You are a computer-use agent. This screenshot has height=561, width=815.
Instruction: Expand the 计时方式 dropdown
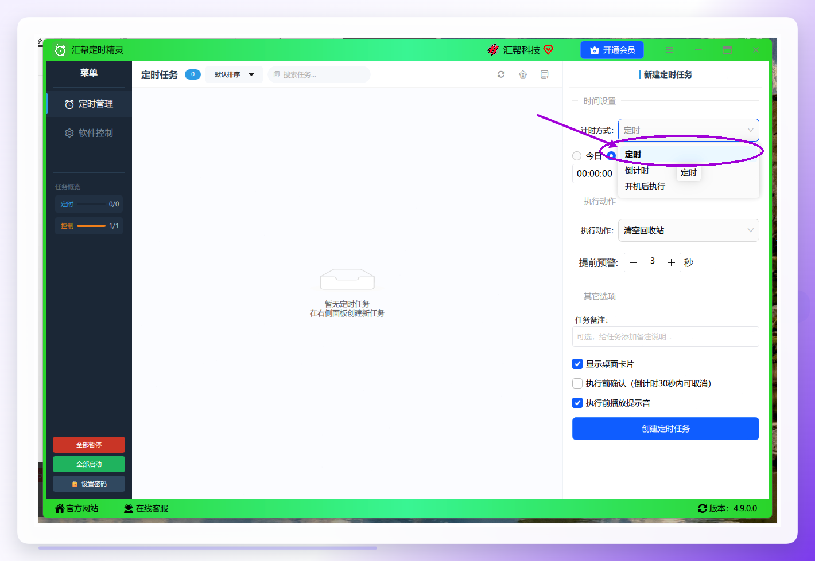pos(689,130)
